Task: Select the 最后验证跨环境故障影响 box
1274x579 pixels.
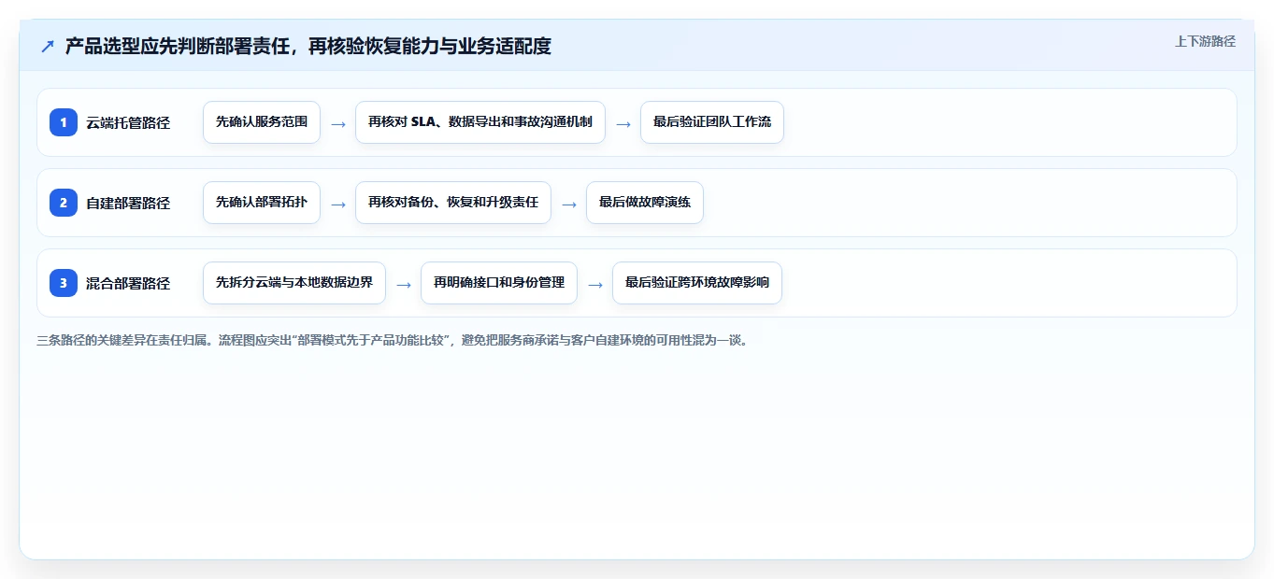Action: coord(697,283)
